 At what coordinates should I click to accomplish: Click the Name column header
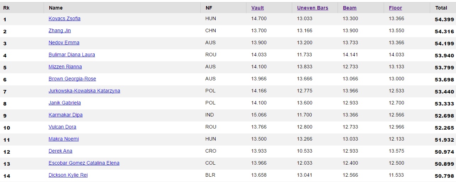[x=56, y=8]
